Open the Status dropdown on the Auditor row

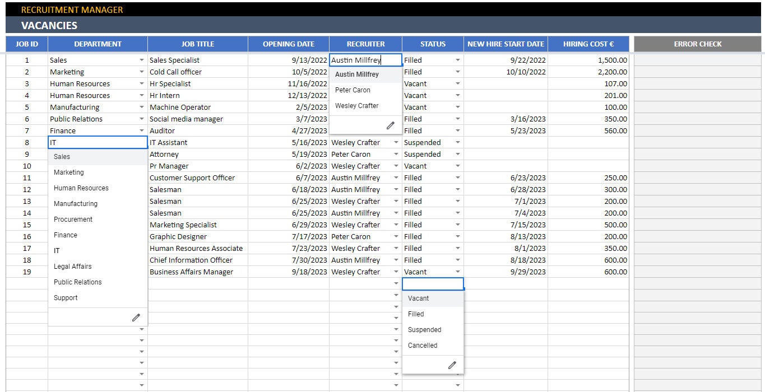[x=457, y=130]
